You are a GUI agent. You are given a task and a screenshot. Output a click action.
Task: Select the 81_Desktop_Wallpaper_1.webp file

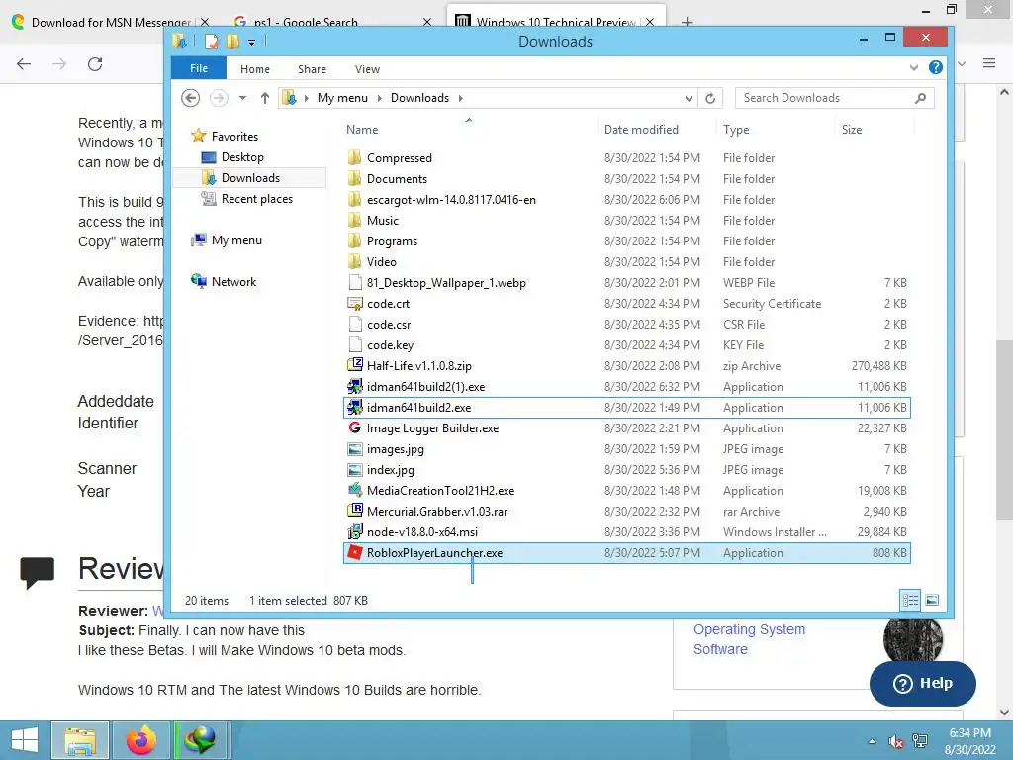coord(446,282)
